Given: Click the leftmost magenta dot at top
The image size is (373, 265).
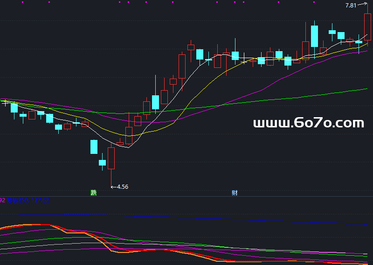Looking at the screenshot, I should [22, 2].
